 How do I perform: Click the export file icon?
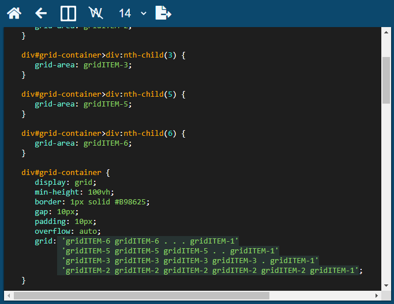(x=163, y=13)
